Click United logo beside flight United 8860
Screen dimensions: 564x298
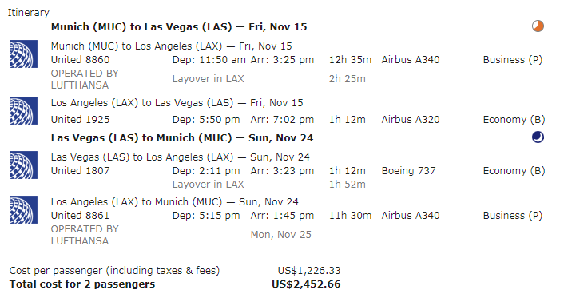coord(23,54)
